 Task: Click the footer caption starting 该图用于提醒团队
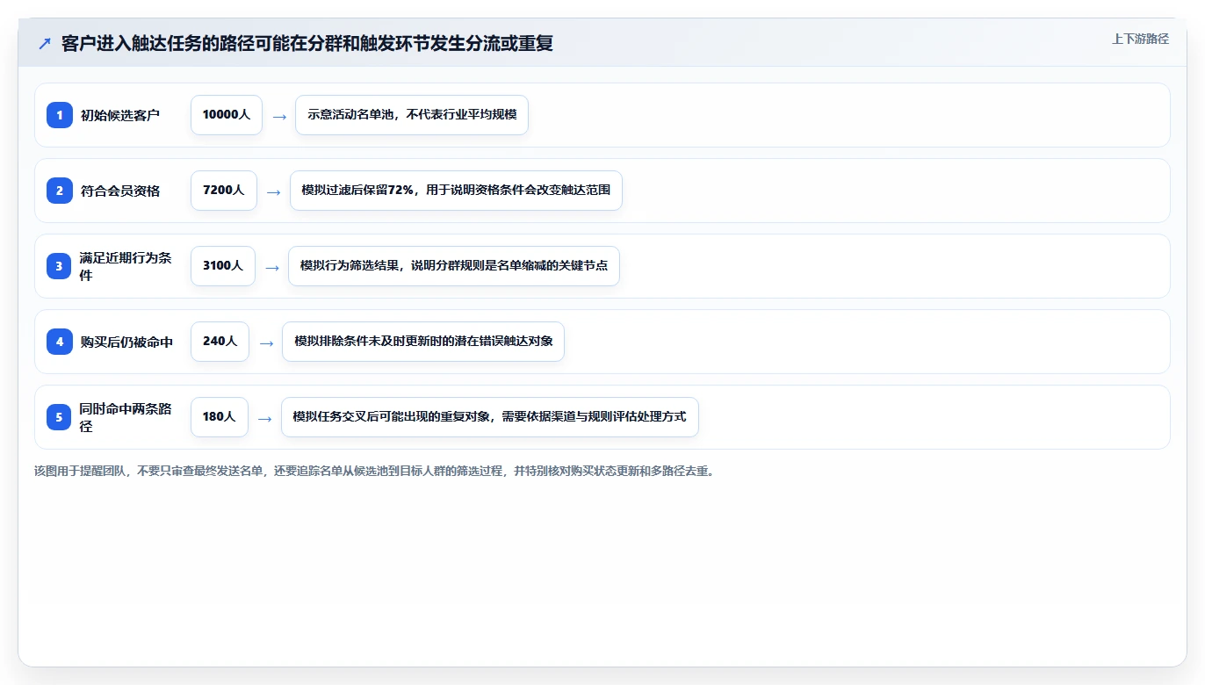[376, 472]
